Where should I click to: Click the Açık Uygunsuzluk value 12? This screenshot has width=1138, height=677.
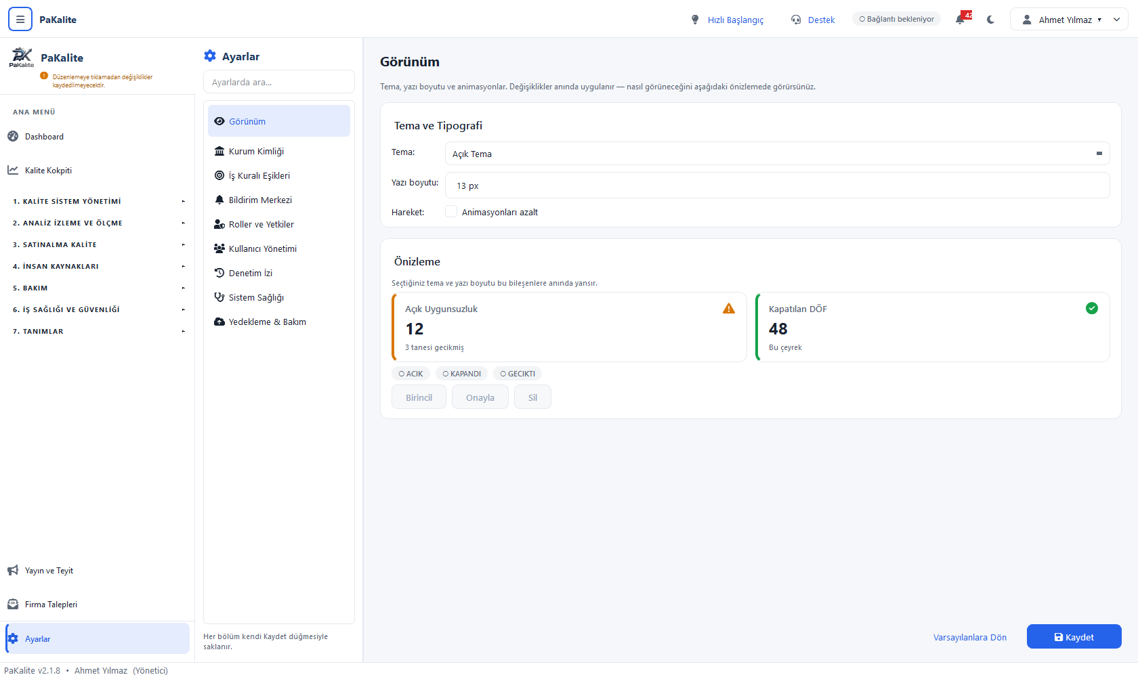415,329
